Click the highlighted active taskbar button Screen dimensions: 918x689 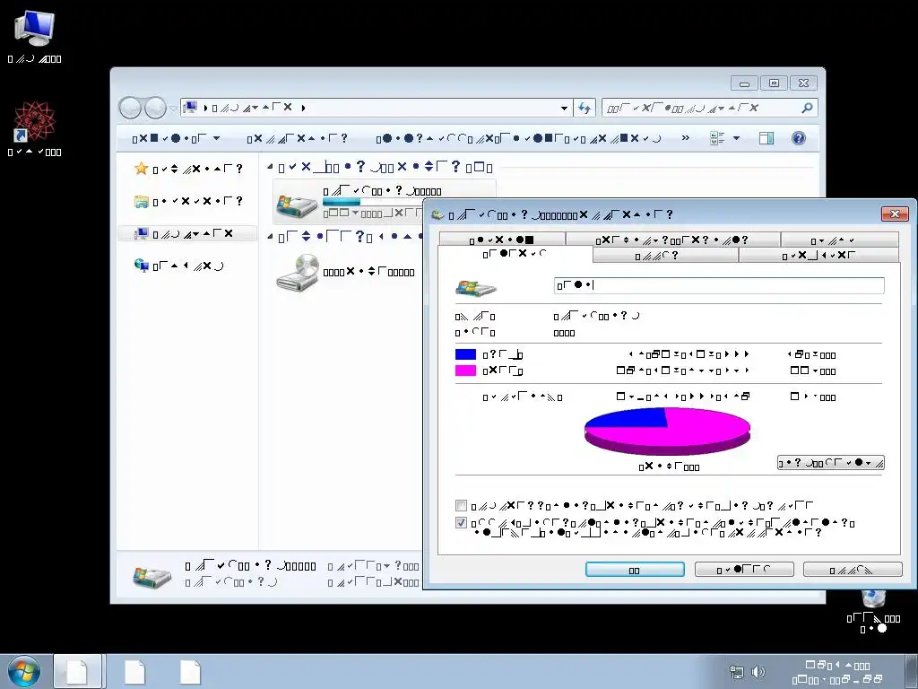[79, 671]
